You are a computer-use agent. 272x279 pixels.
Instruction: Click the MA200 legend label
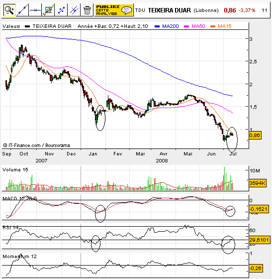[171, 26]
